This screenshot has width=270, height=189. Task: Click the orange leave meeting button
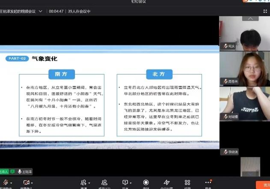click(x=263, y=184)
